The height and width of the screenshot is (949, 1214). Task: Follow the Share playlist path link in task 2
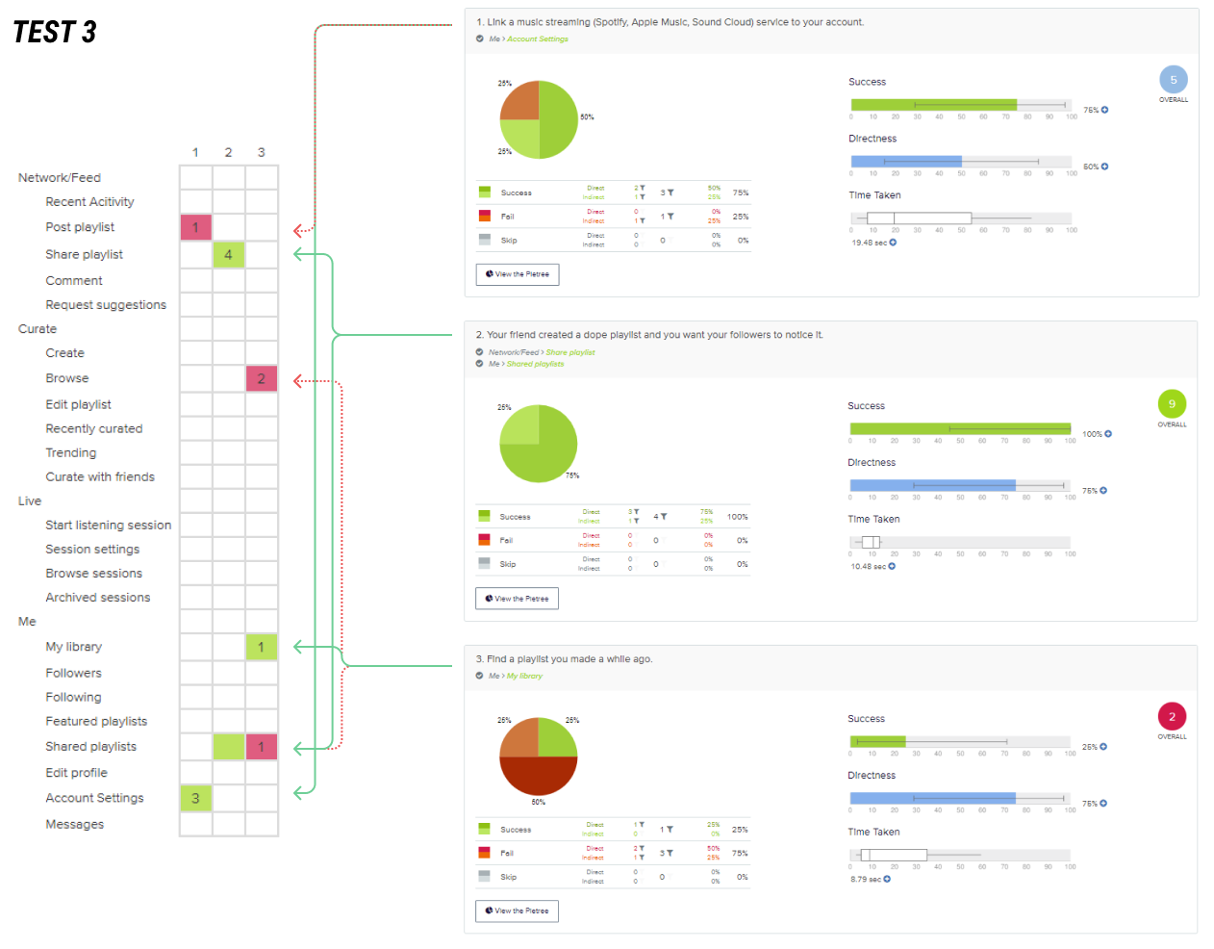point(570,352)
